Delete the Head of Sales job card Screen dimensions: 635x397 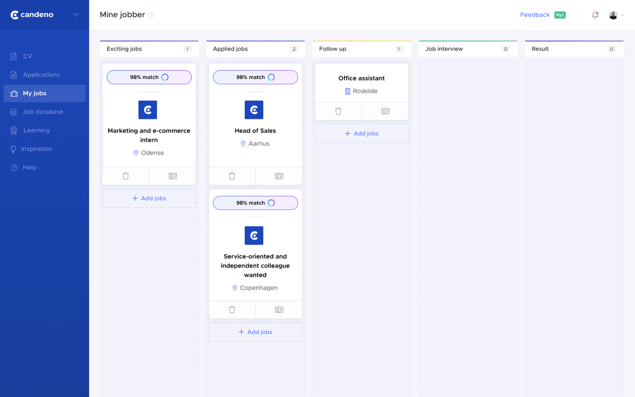point(232,175)
